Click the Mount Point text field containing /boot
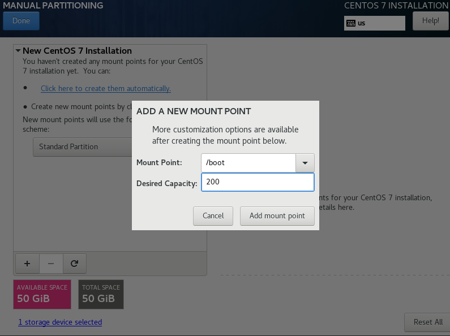This screenshot has height=336, width=450. coord(248,163)
